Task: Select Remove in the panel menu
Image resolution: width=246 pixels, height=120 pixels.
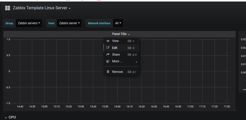Action: pos(121,72)
